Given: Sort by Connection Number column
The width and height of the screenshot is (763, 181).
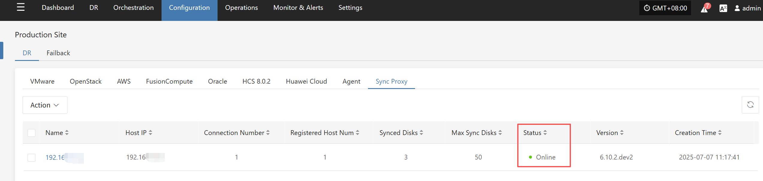Looking at the screenshot, I should 268,133.
